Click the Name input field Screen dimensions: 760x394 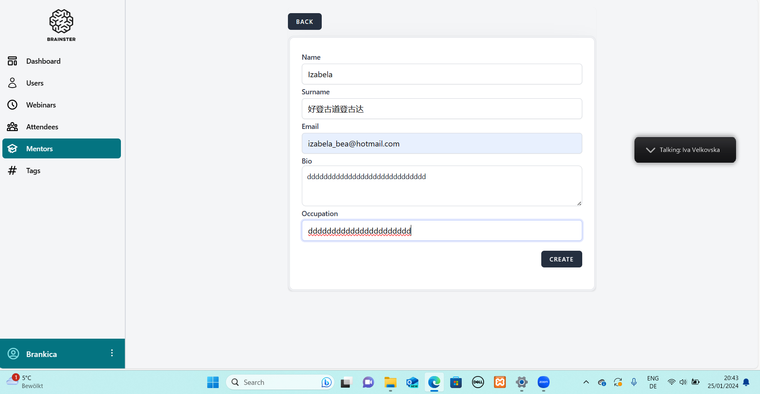pos(441,74)
